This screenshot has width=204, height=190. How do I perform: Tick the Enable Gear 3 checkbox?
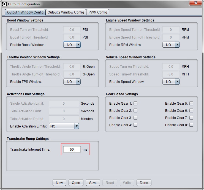tap(135, 118)
